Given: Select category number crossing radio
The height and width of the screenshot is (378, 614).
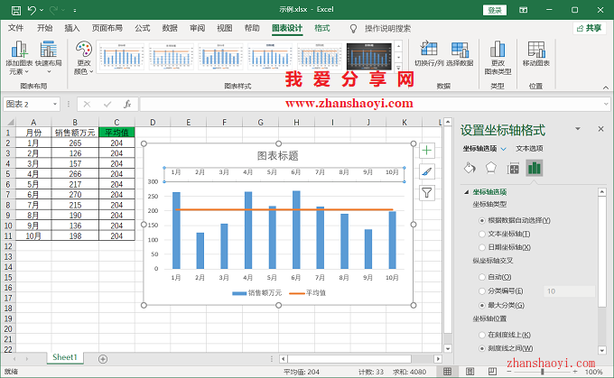Looking at the screenshot, I should pos(482,291).
